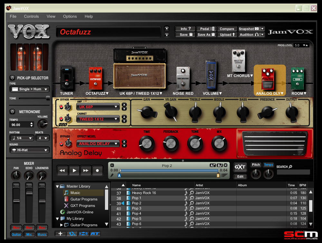Viewport: 322px width, 243px height.
Task: Click the Search input field
Action: click(x=293, y=172)
